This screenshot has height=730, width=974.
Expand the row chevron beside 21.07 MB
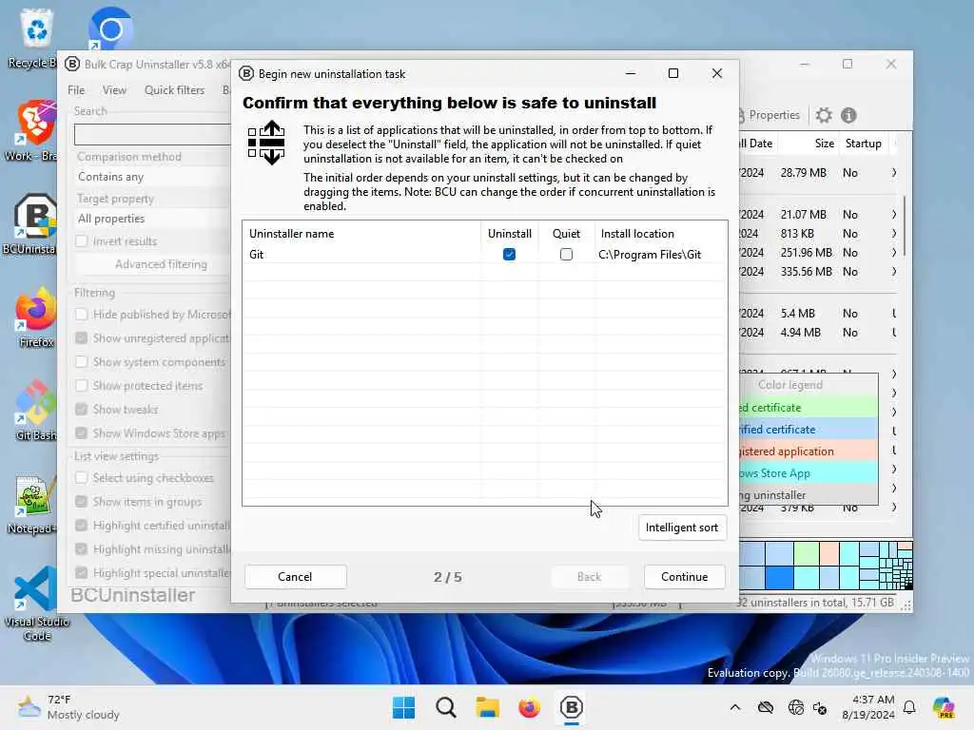coord(894,214)
